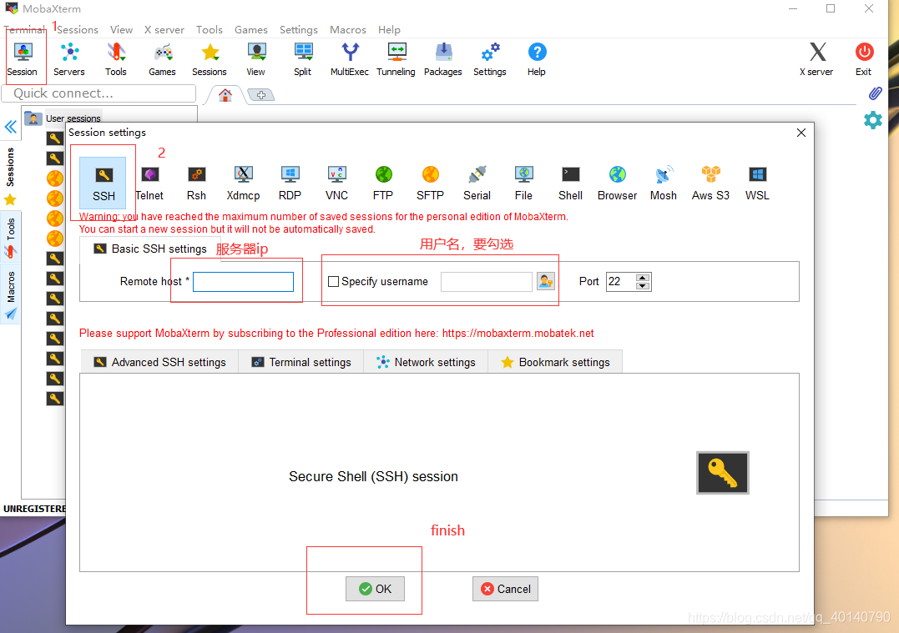
Task: Open the credentials manager user icon
Action: 546,281
